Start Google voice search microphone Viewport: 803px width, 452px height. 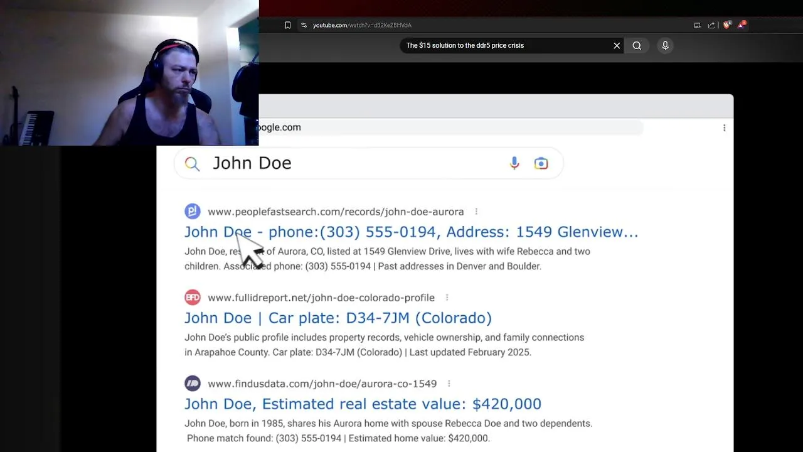coord(514,163)
